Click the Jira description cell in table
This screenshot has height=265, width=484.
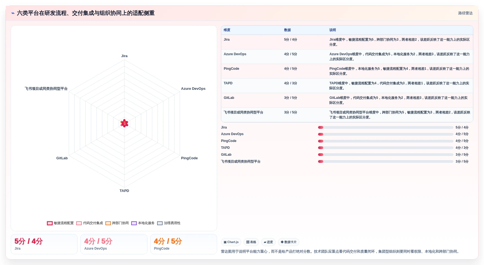coord(400,42)
